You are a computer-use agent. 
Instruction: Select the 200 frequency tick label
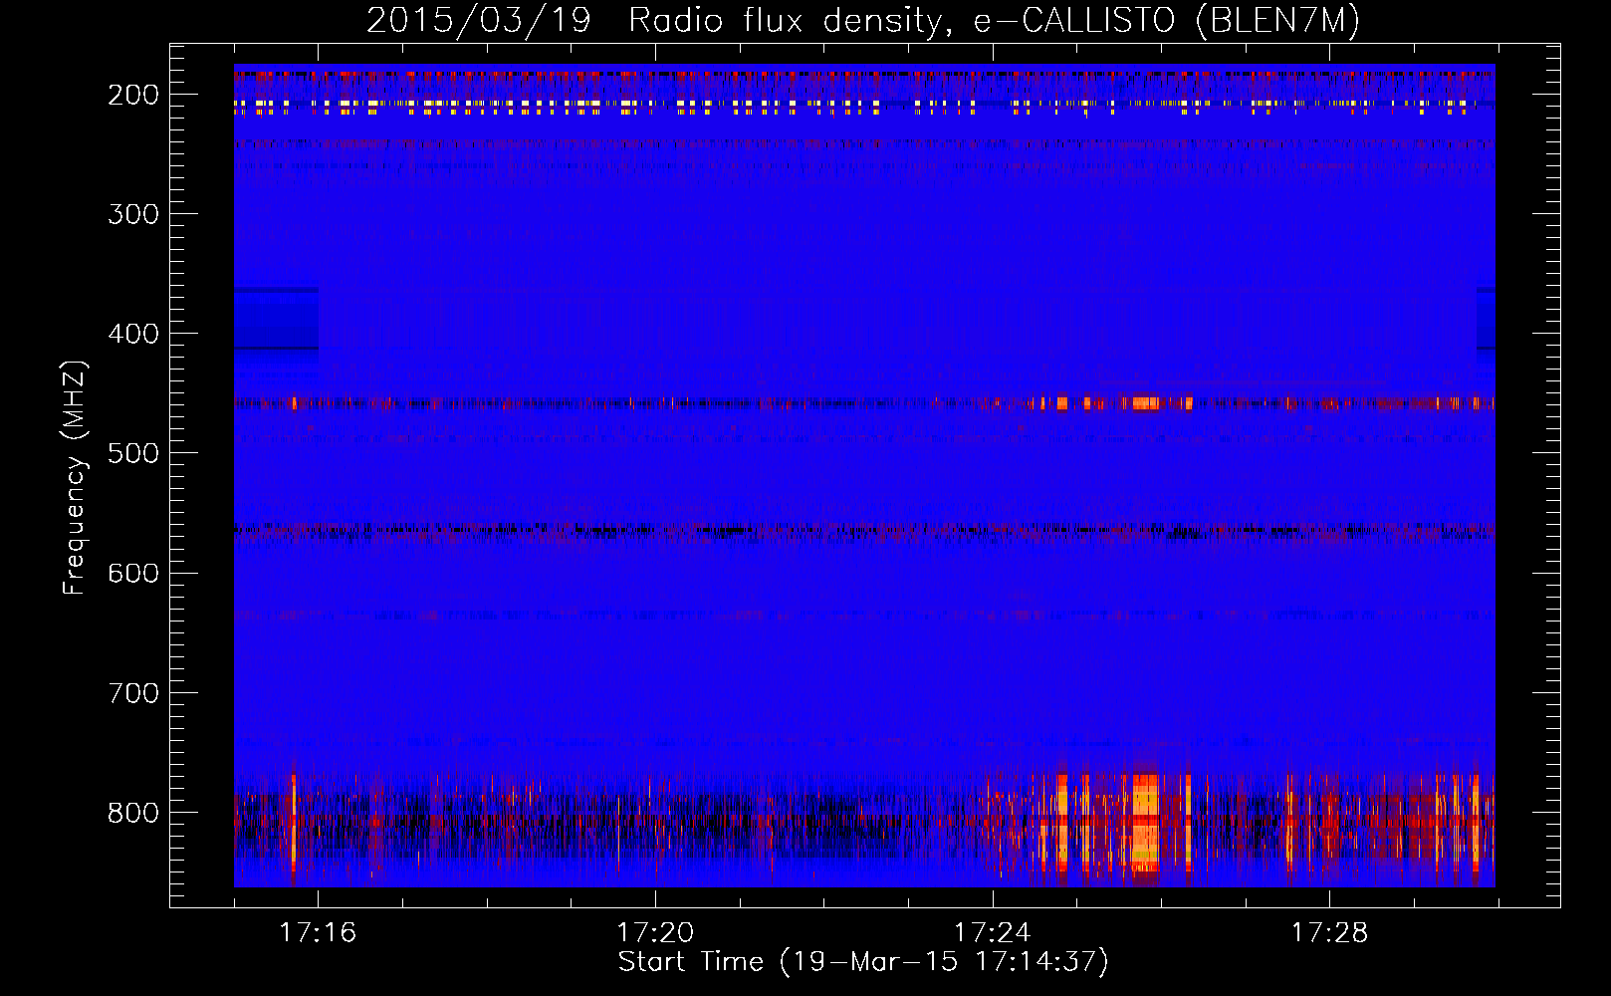point(133,95)
